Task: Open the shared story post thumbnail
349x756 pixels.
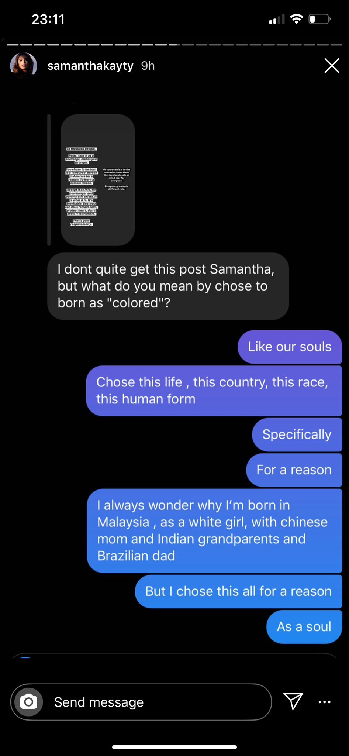Action: [x=98, y=180]
